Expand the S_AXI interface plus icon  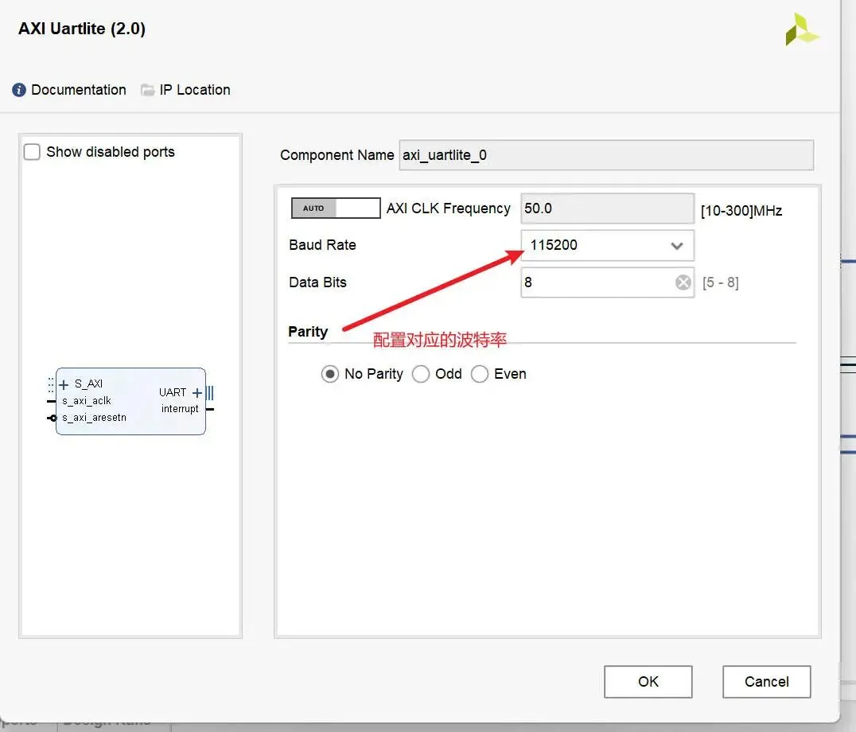pos(64,385)
